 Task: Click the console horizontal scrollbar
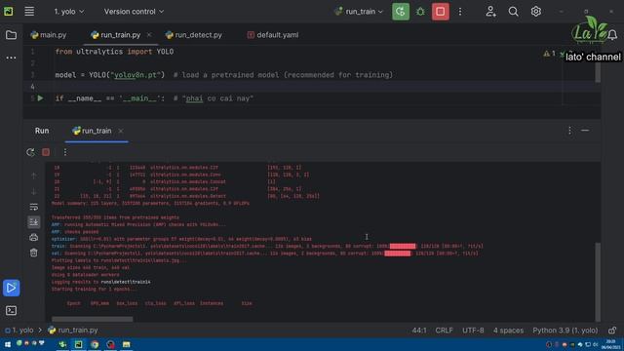93,319
